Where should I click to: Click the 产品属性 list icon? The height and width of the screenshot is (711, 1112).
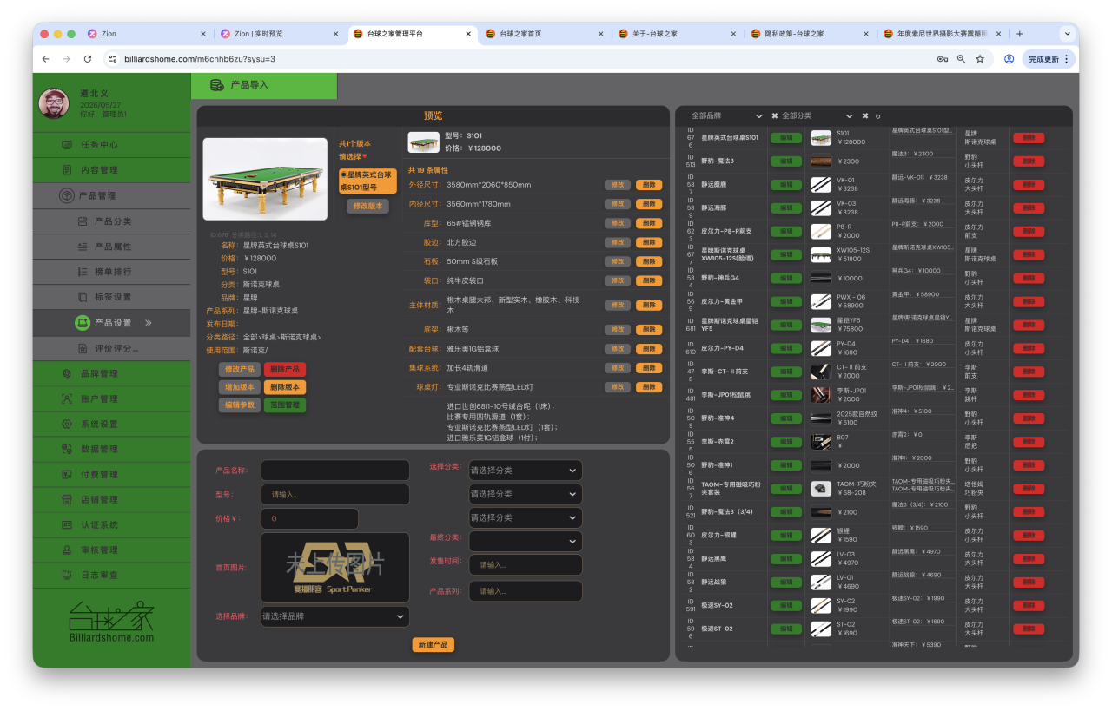[83, 247]
